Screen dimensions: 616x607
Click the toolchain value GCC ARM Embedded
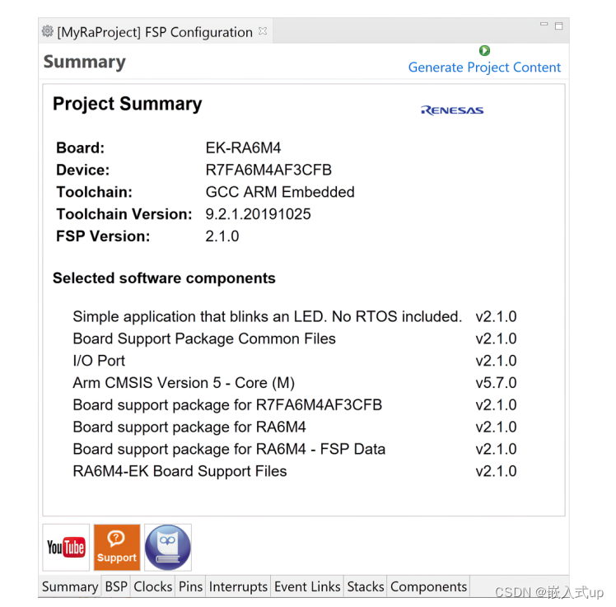pyautogui.click(x=280, y=192)
